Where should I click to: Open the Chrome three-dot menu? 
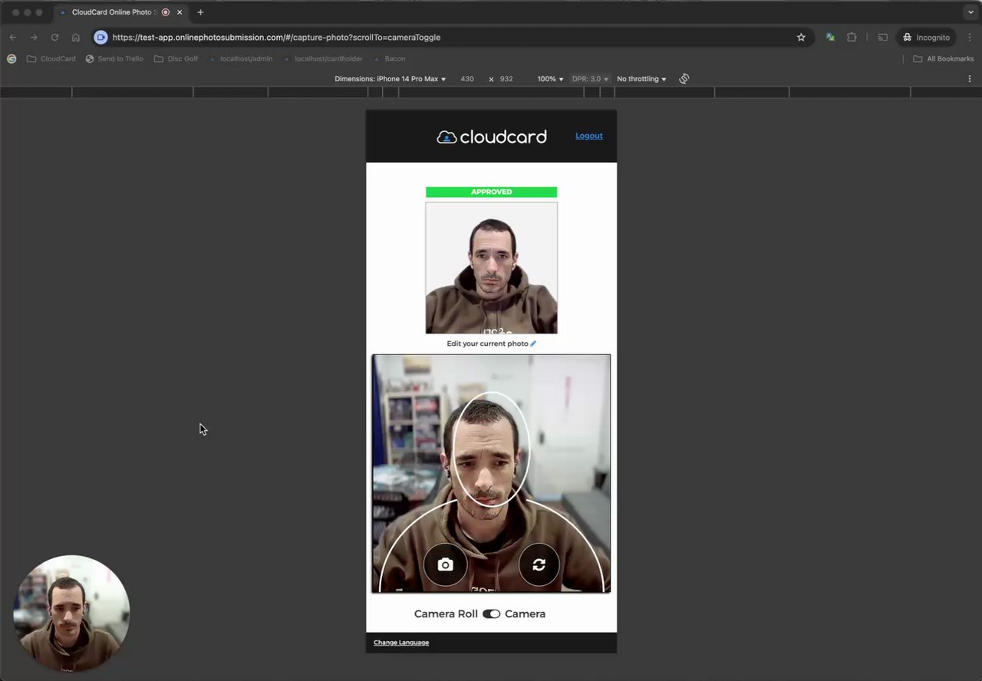970,37
